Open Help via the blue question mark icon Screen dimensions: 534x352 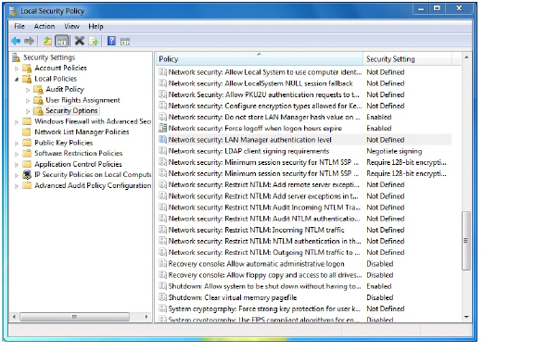[x=111, y=41]
